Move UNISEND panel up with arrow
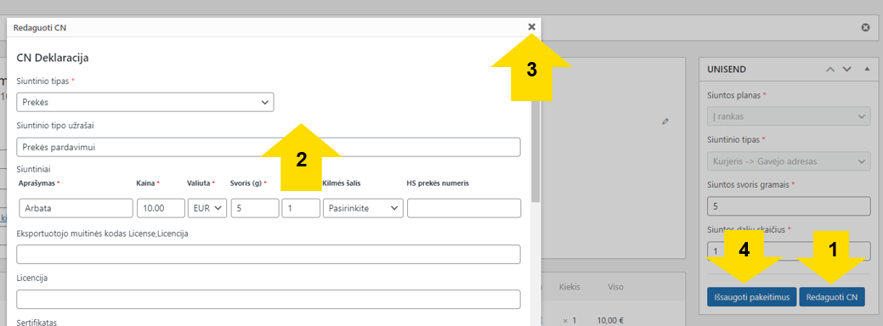The image size is (883, 326). tap(830, 69)
